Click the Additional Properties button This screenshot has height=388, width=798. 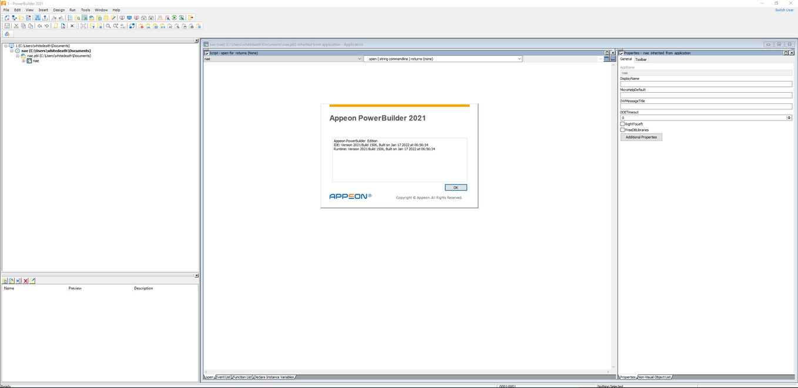(x=641, y=137)
